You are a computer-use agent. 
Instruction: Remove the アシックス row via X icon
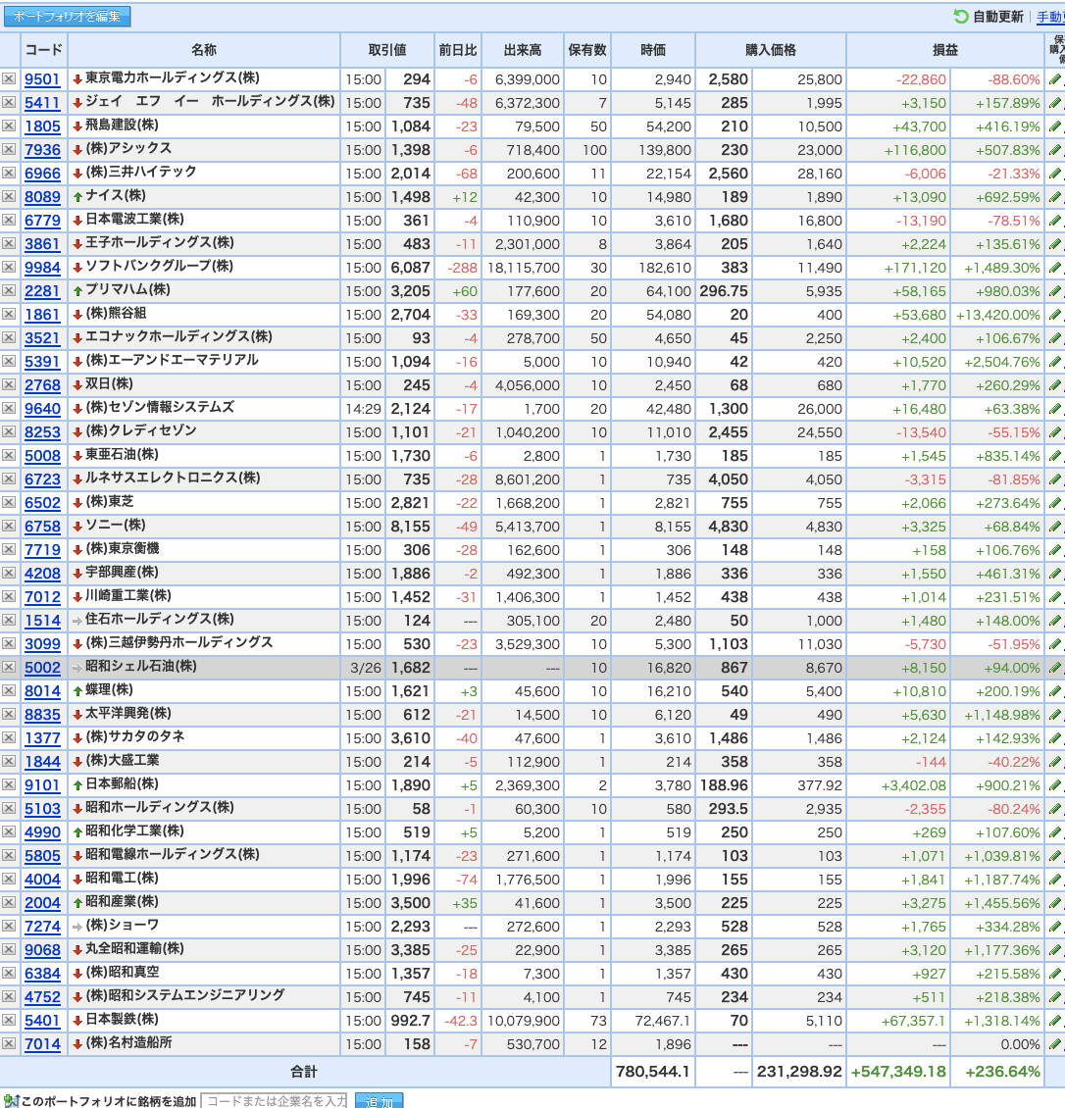tap(9, 150)
